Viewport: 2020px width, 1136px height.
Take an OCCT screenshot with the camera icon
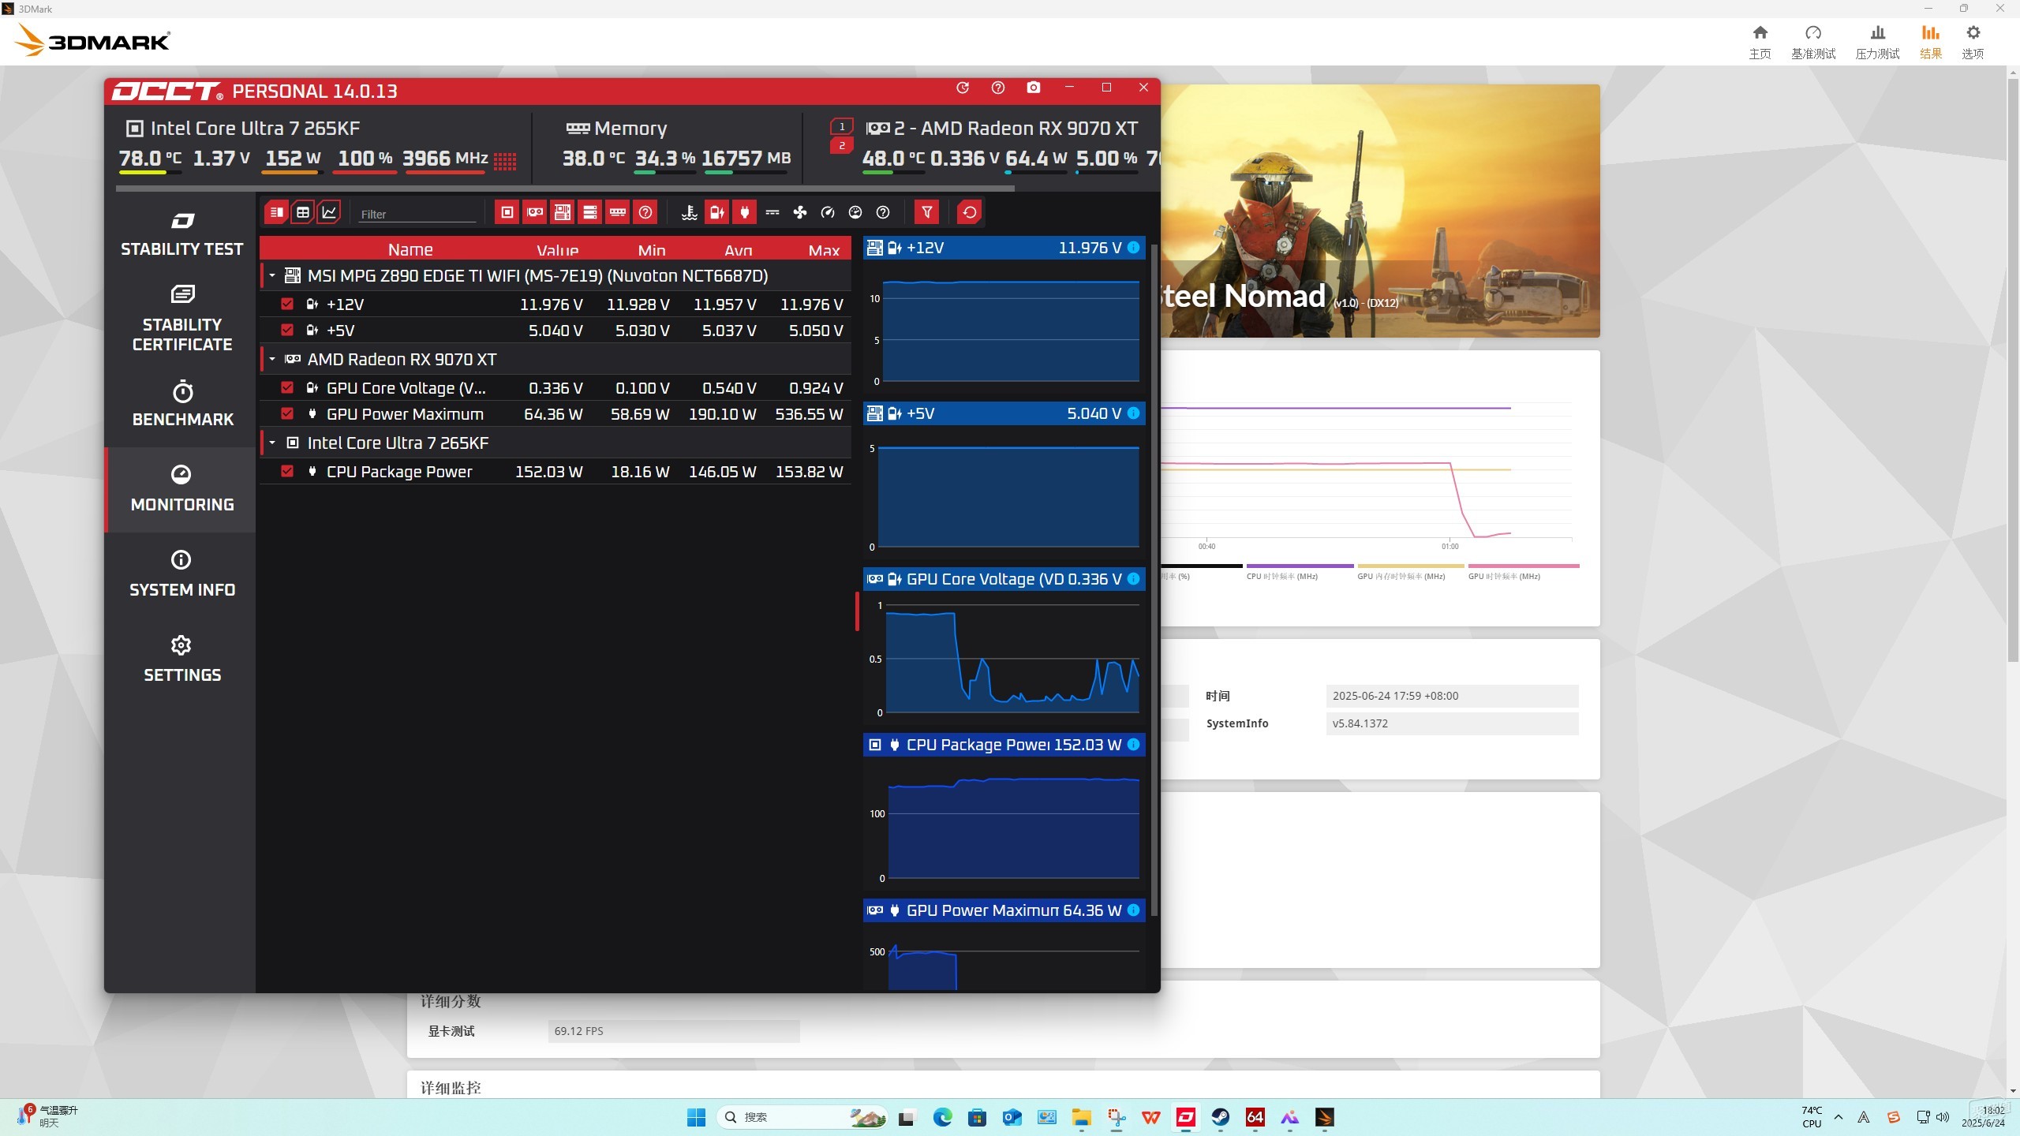1034,88
